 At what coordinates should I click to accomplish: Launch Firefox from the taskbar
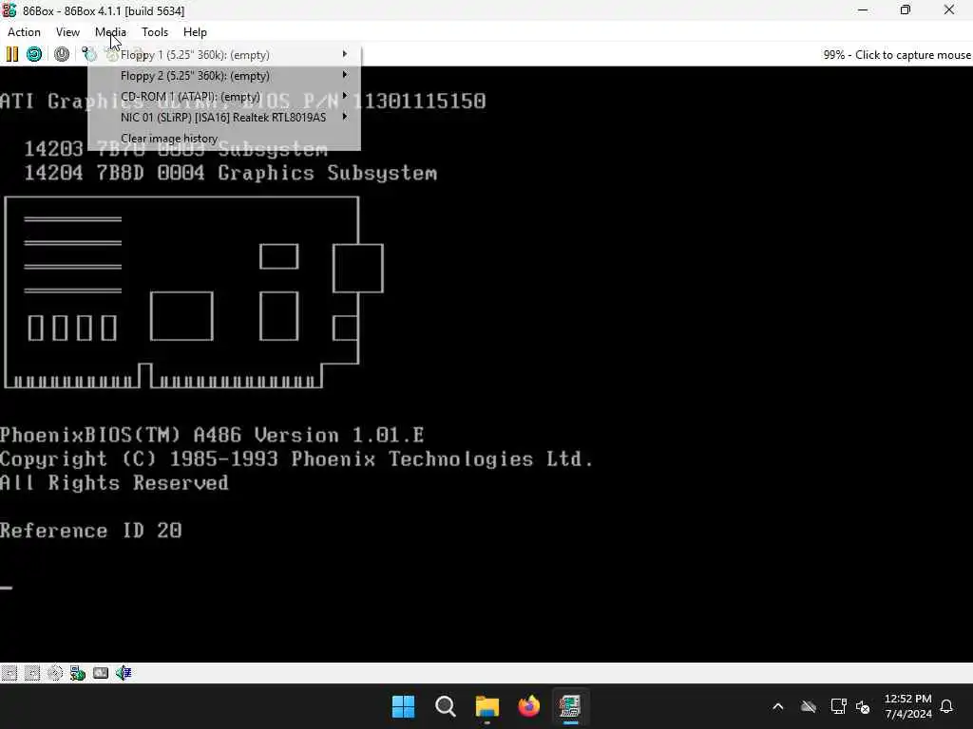pos(528,706)
